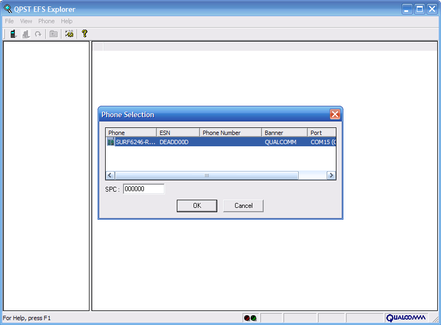
Task: Click the phone list left scroll arrow
Action: point(110,175)
